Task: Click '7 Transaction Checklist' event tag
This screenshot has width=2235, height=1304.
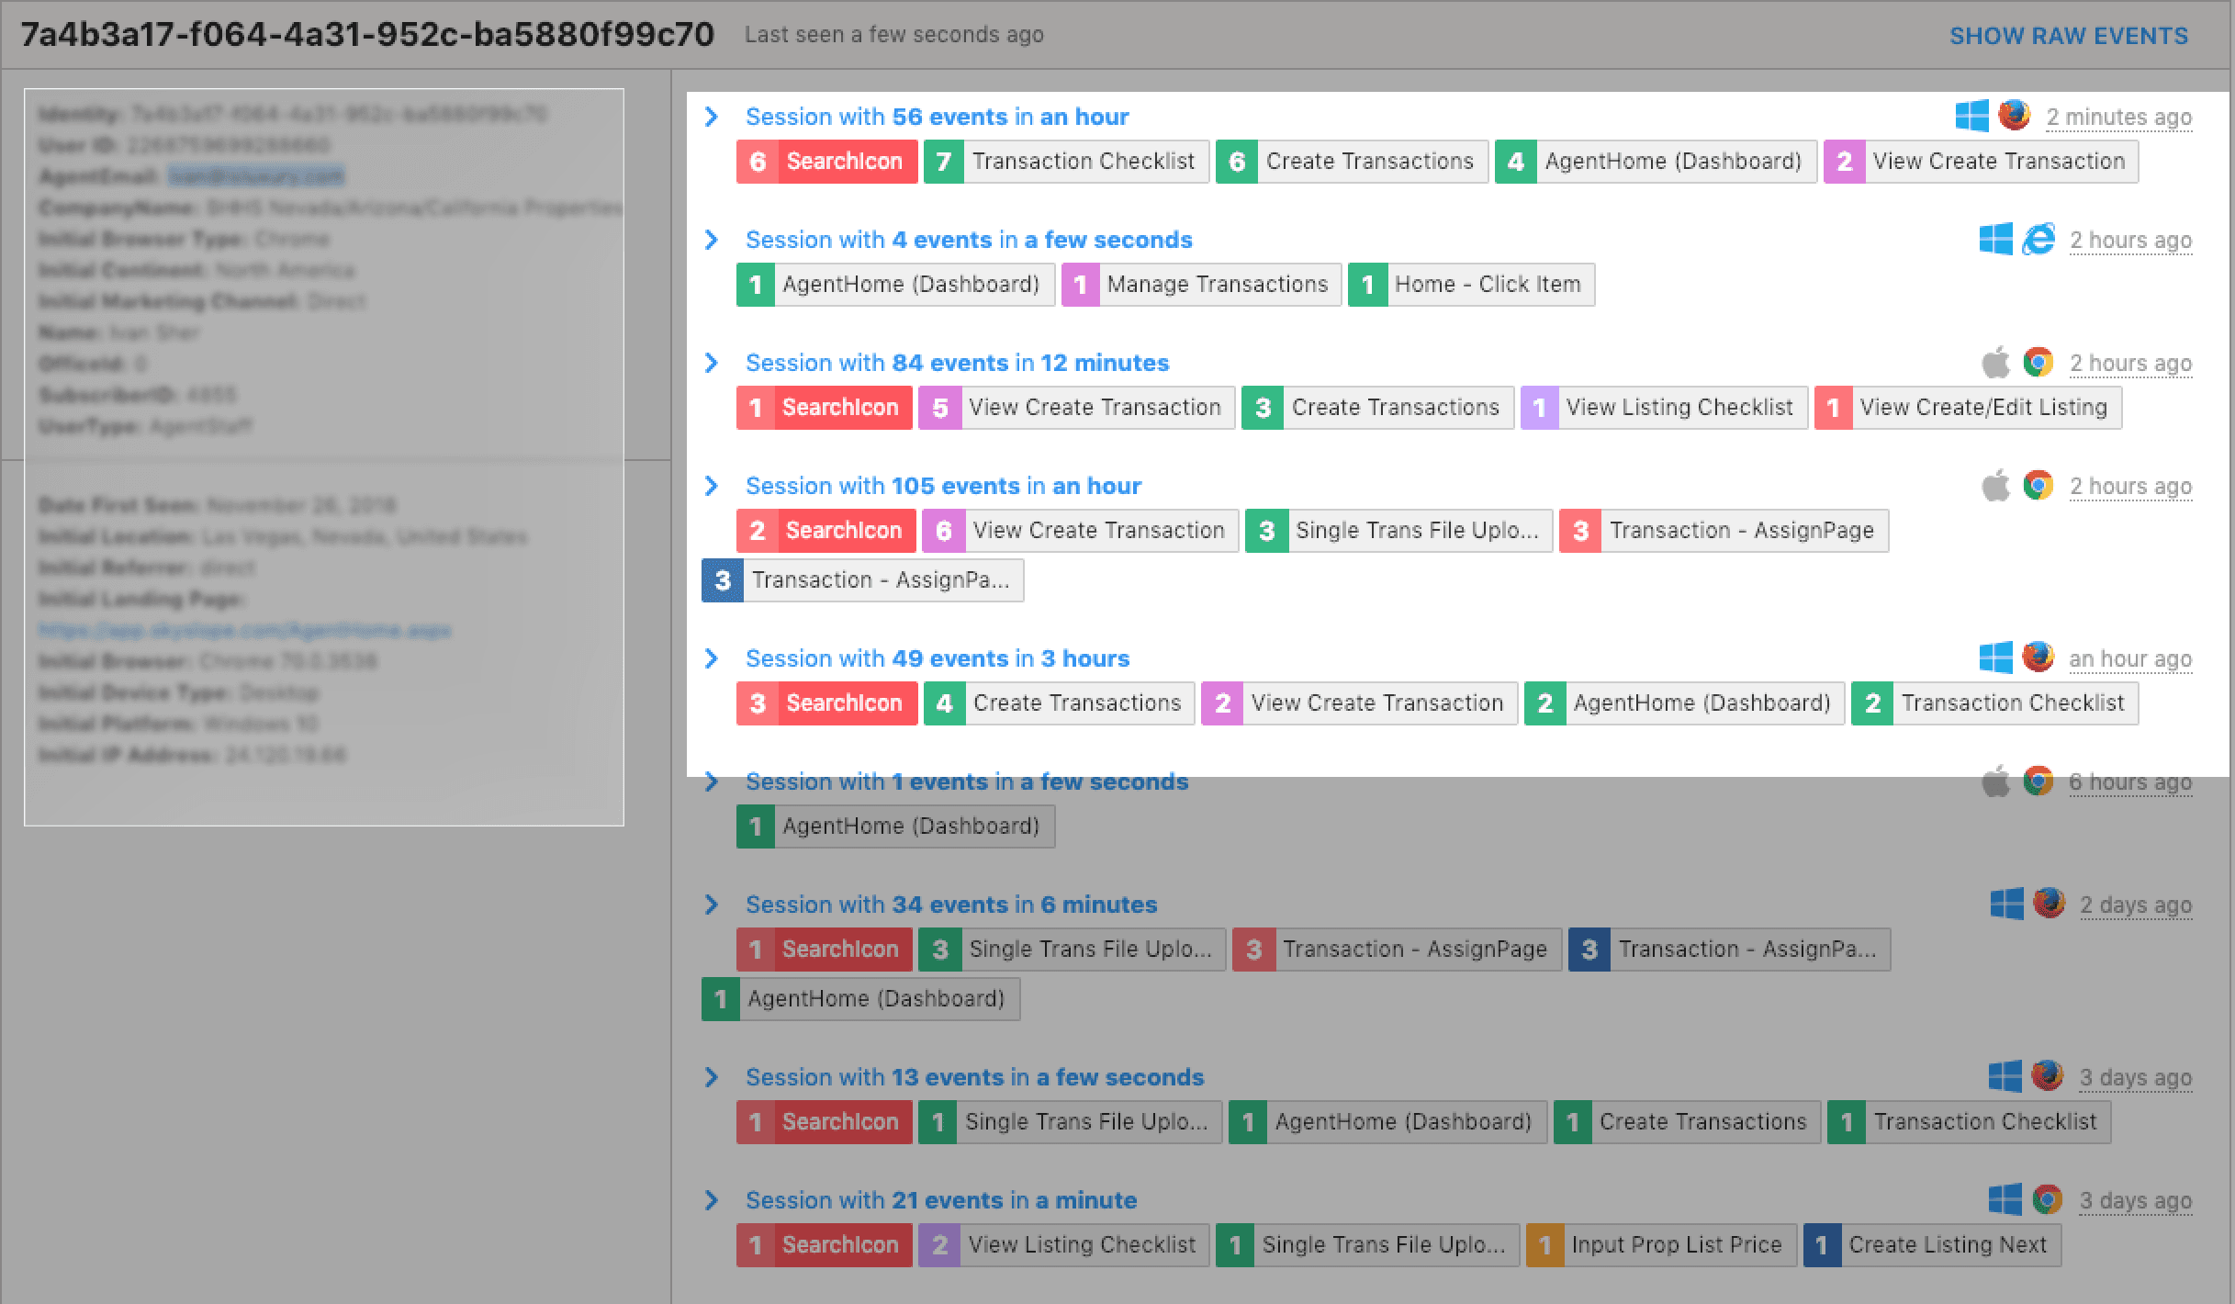Action: pyautogui.click(x=1066, y=162)
